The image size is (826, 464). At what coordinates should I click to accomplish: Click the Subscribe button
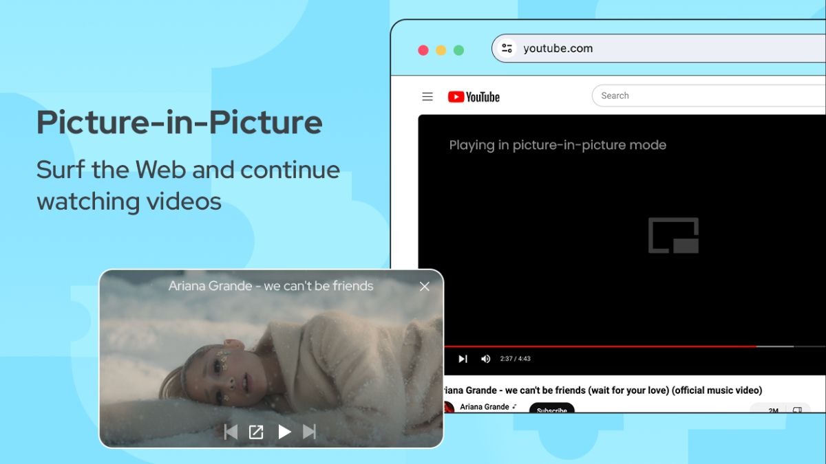point(551,408)
